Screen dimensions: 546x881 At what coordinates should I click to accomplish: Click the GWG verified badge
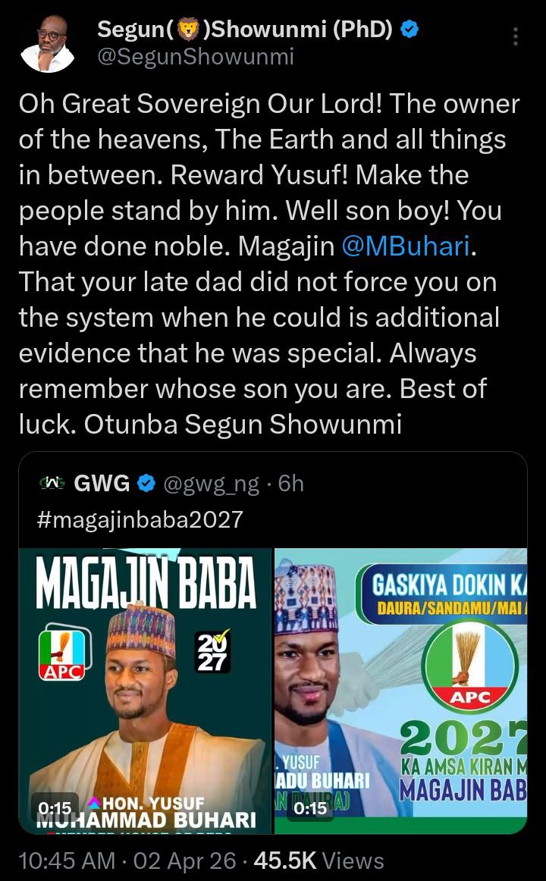pyautogui.click(x=146, y=483)
